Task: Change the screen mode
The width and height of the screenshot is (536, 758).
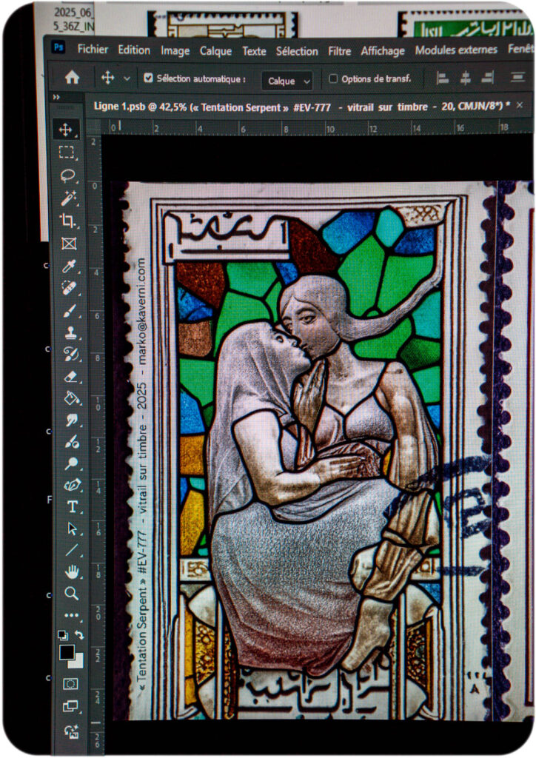Action: 70,706
